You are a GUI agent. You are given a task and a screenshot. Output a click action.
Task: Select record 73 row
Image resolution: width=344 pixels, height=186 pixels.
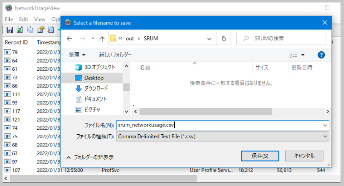coord(32,78)
